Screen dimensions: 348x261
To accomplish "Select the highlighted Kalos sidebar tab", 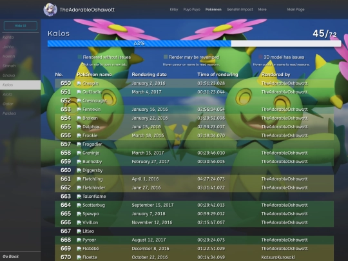I will (20, 85).
